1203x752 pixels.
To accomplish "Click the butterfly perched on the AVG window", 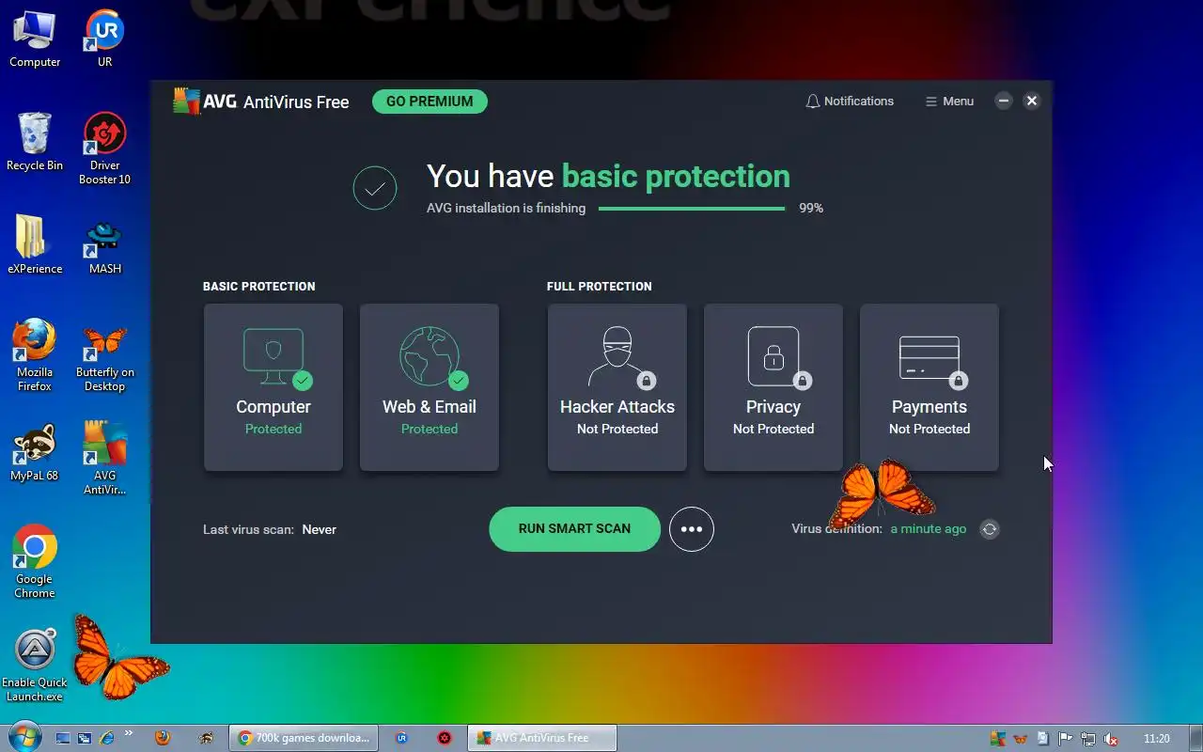I will [882, 493].
